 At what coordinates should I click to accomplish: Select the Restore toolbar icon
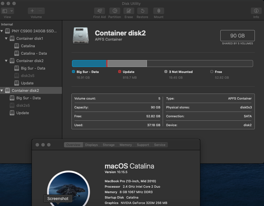click(x=142, y=11)
